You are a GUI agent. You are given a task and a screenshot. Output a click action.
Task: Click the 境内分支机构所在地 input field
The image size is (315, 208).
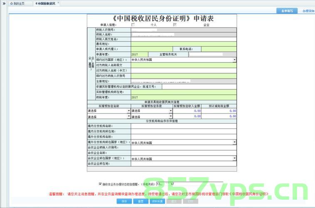click(x=184, y=131)
